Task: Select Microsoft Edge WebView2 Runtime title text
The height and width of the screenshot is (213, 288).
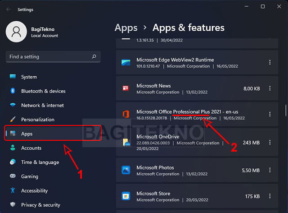Action: coord(175,60)
